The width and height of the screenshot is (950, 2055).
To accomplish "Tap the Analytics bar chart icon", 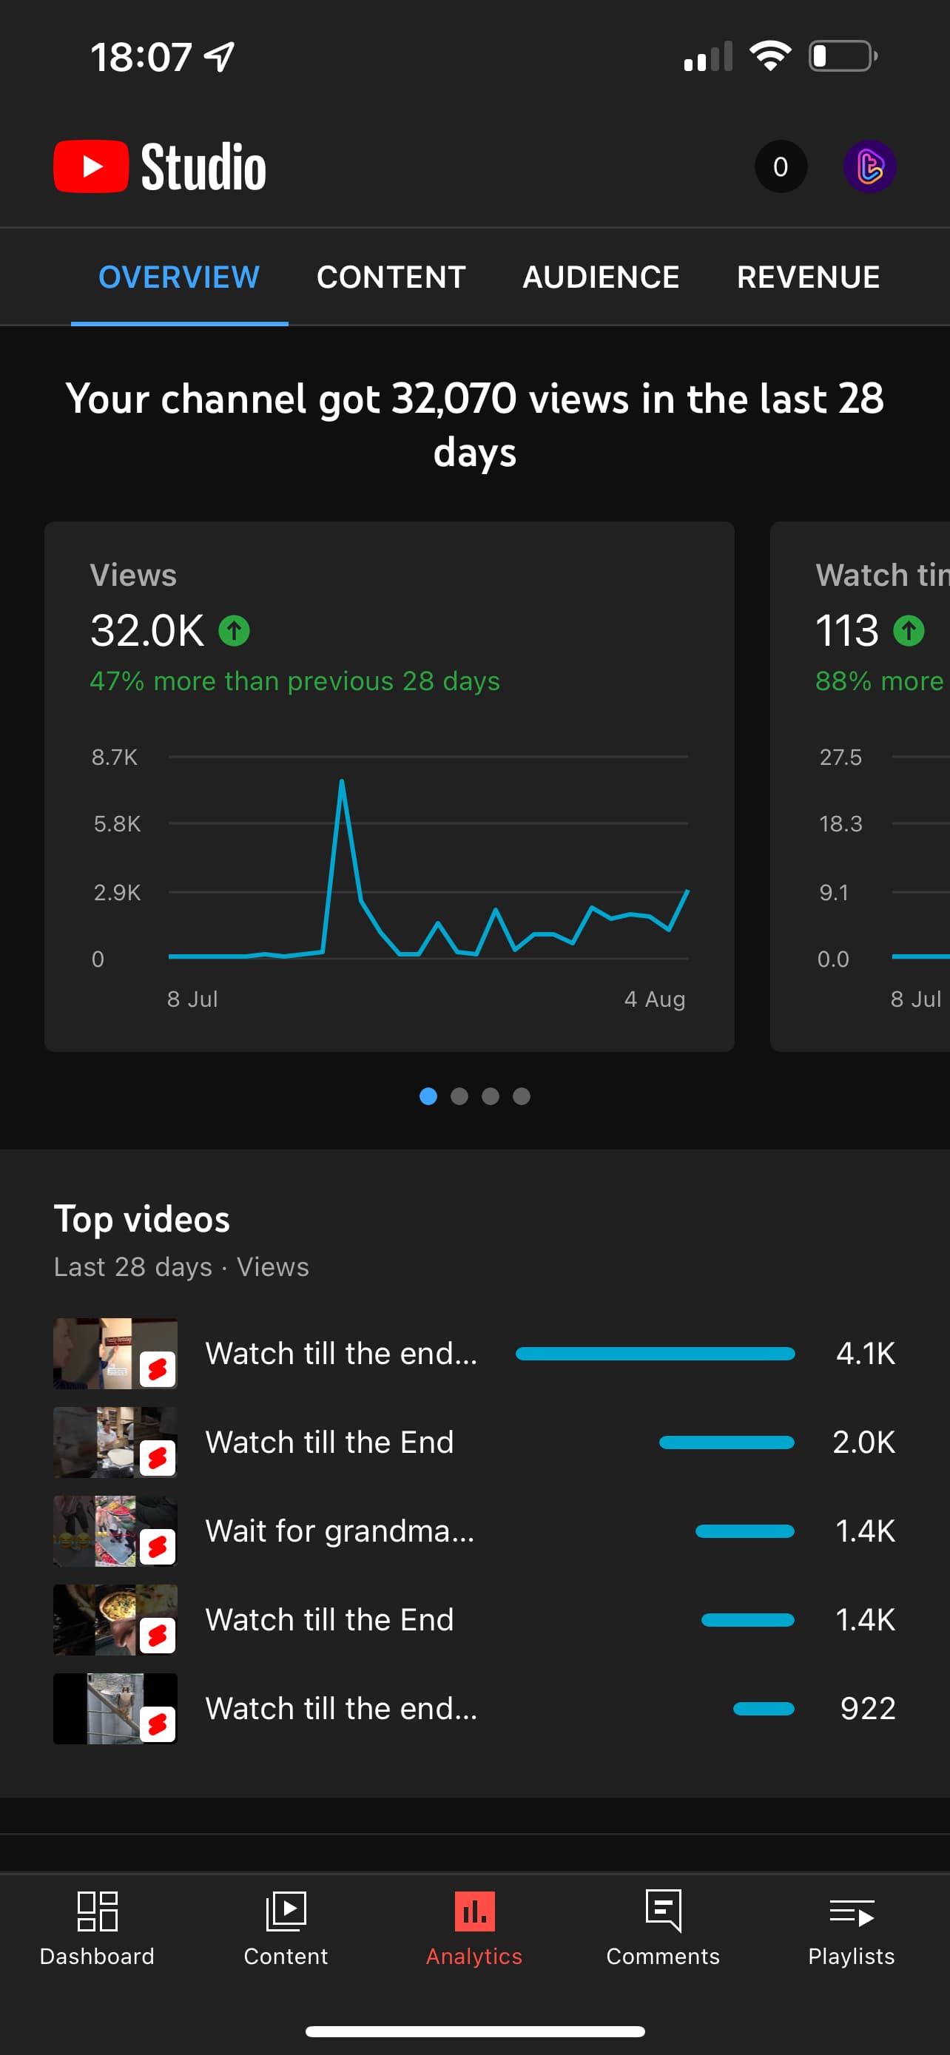I will (474, 1911).
